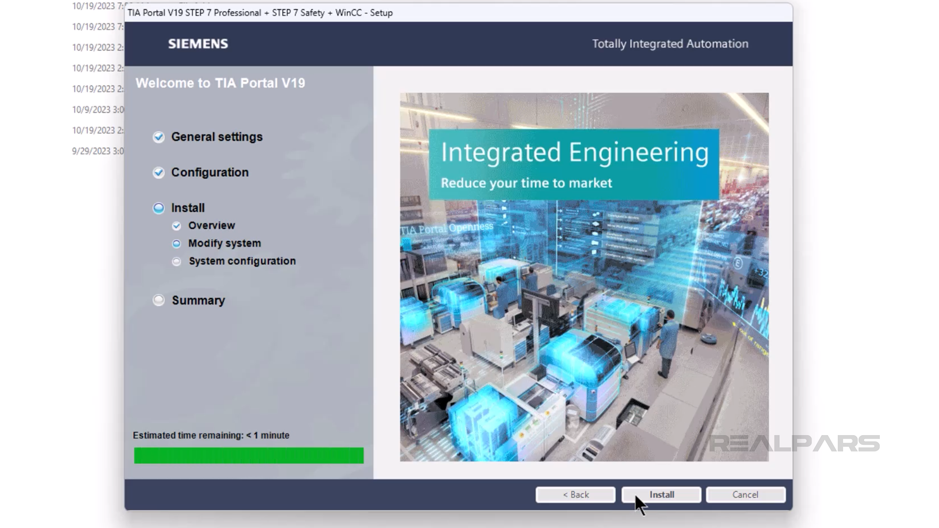Viewport: 939px width, 528px height.
Task: Click the 9/29/2023 date entry in background window
Action: pos(98,151)
